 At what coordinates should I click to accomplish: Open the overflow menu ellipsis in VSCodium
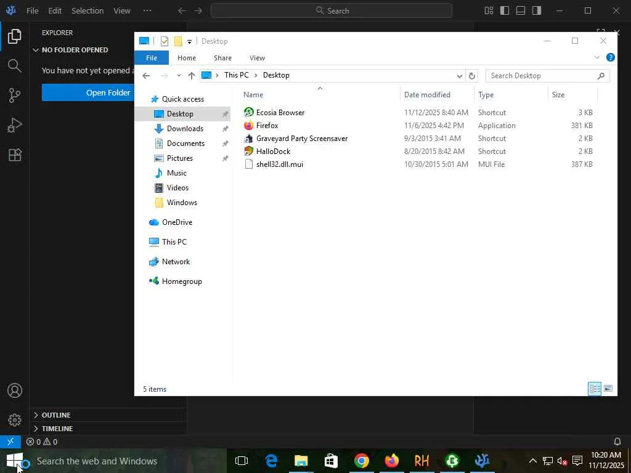[147, 10]
